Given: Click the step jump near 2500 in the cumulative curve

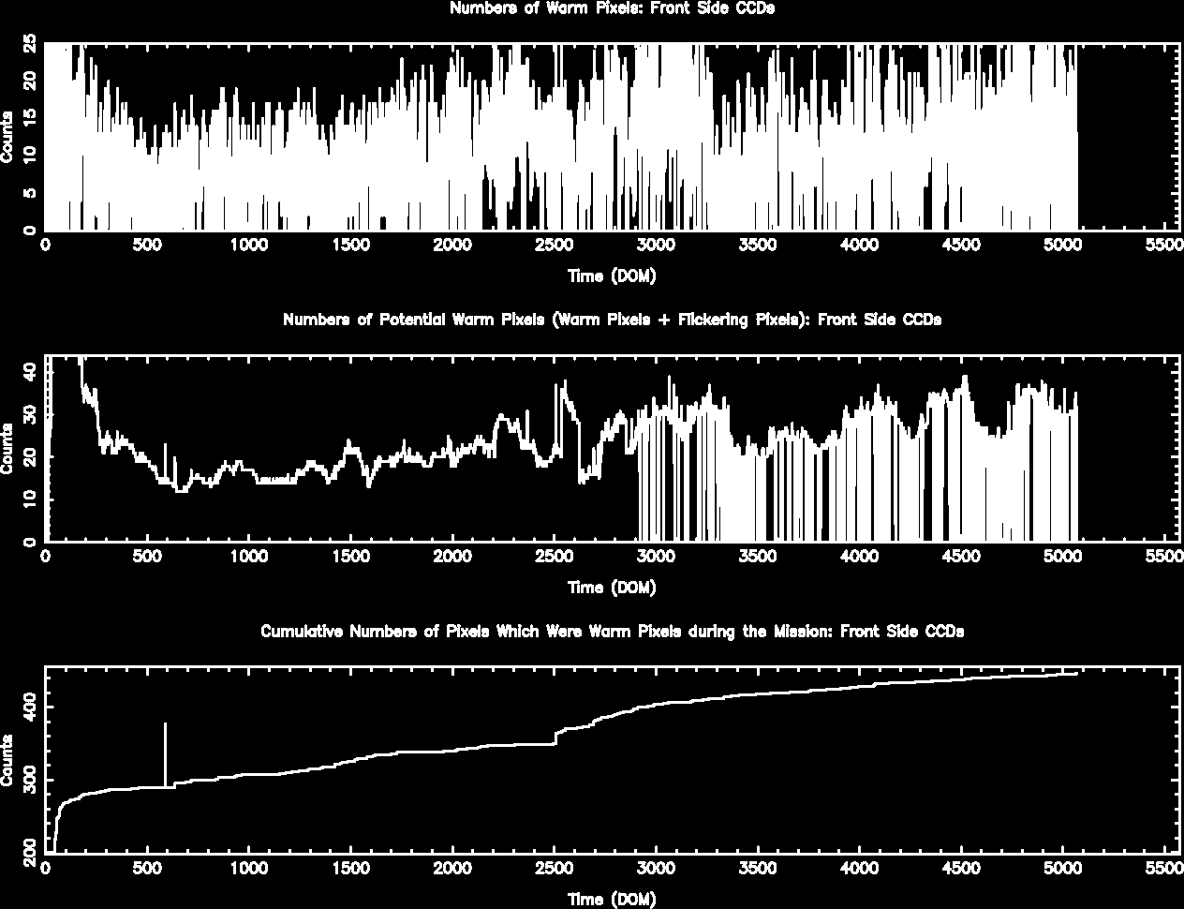Looking at the screenshot, I should (x=556, y=738).
